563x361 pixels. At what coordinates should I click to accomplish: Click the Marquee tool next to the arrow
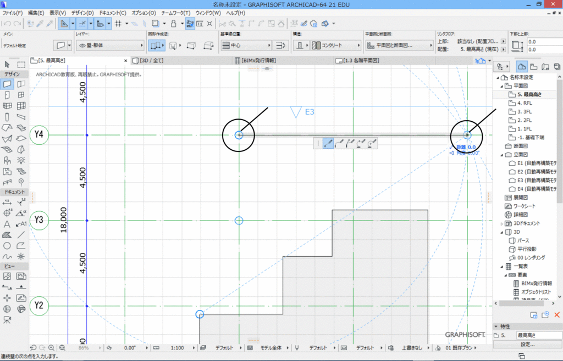pos(21,65)
